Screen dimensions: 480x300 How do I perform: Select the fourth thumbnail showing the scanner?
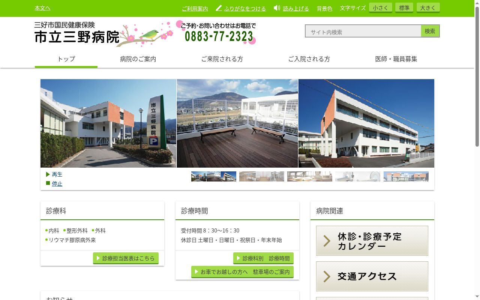358,176
